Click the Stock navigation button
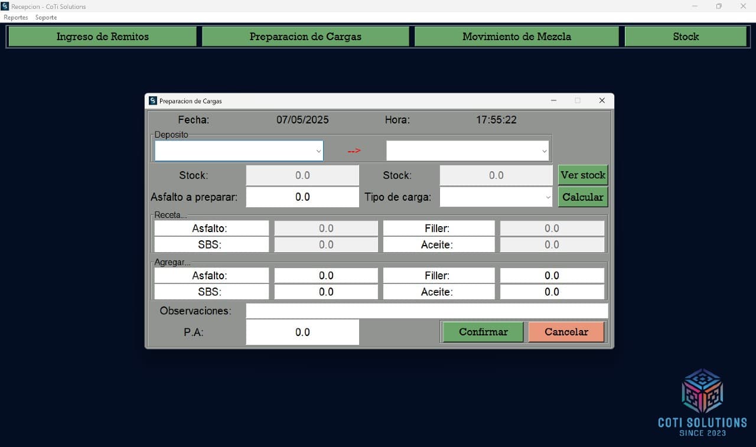The image size is (756, 447). point(685,37)
